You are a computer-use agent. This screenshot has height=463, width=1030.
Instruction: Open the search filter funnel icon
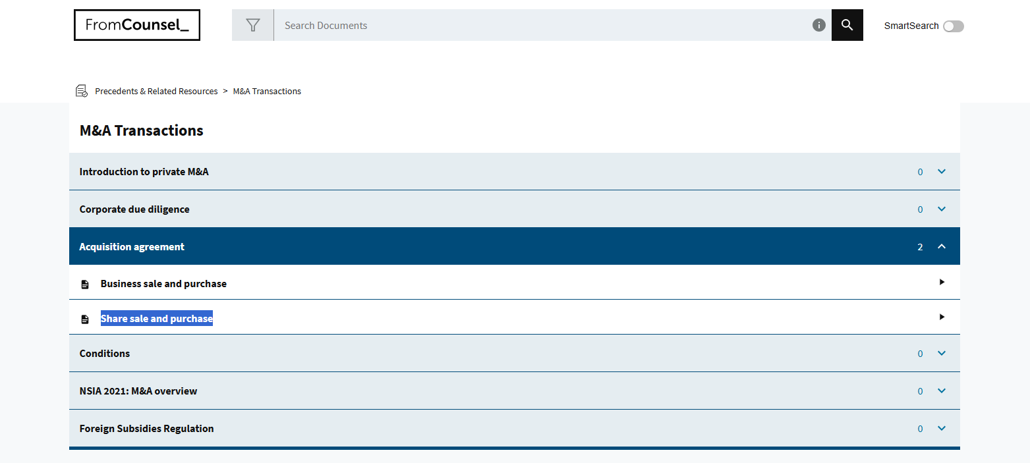(253, 25)
